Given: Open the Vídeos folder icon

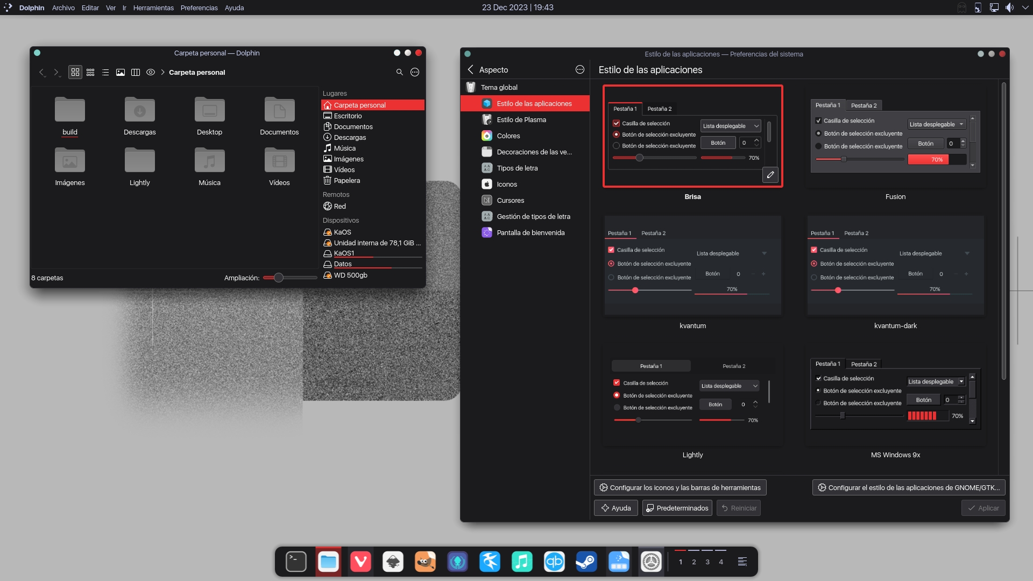Looking at the screenshot, I should [280, 160].
